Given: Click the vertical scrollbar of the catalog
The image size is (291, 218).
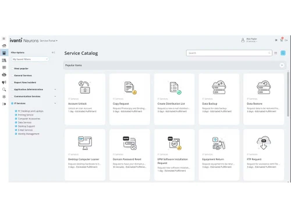Looking at the screenshot, I should pyautogui.click(x=288, y=94).
